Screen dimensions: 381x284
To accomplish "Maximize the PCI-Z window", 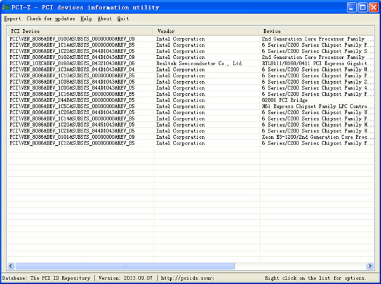I will click(x=363, y=8).
